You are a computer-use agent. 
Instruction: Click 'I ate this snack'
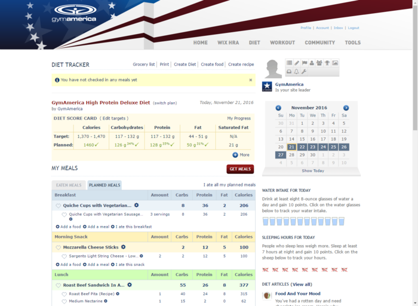(x=128, y=265)
